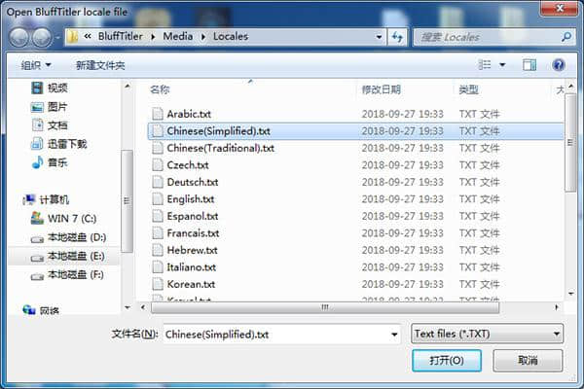Image resolution: width=584 pixels, height=389 pixels.
Task: Click the 打开(O) open button
Action: click(447, 361)
